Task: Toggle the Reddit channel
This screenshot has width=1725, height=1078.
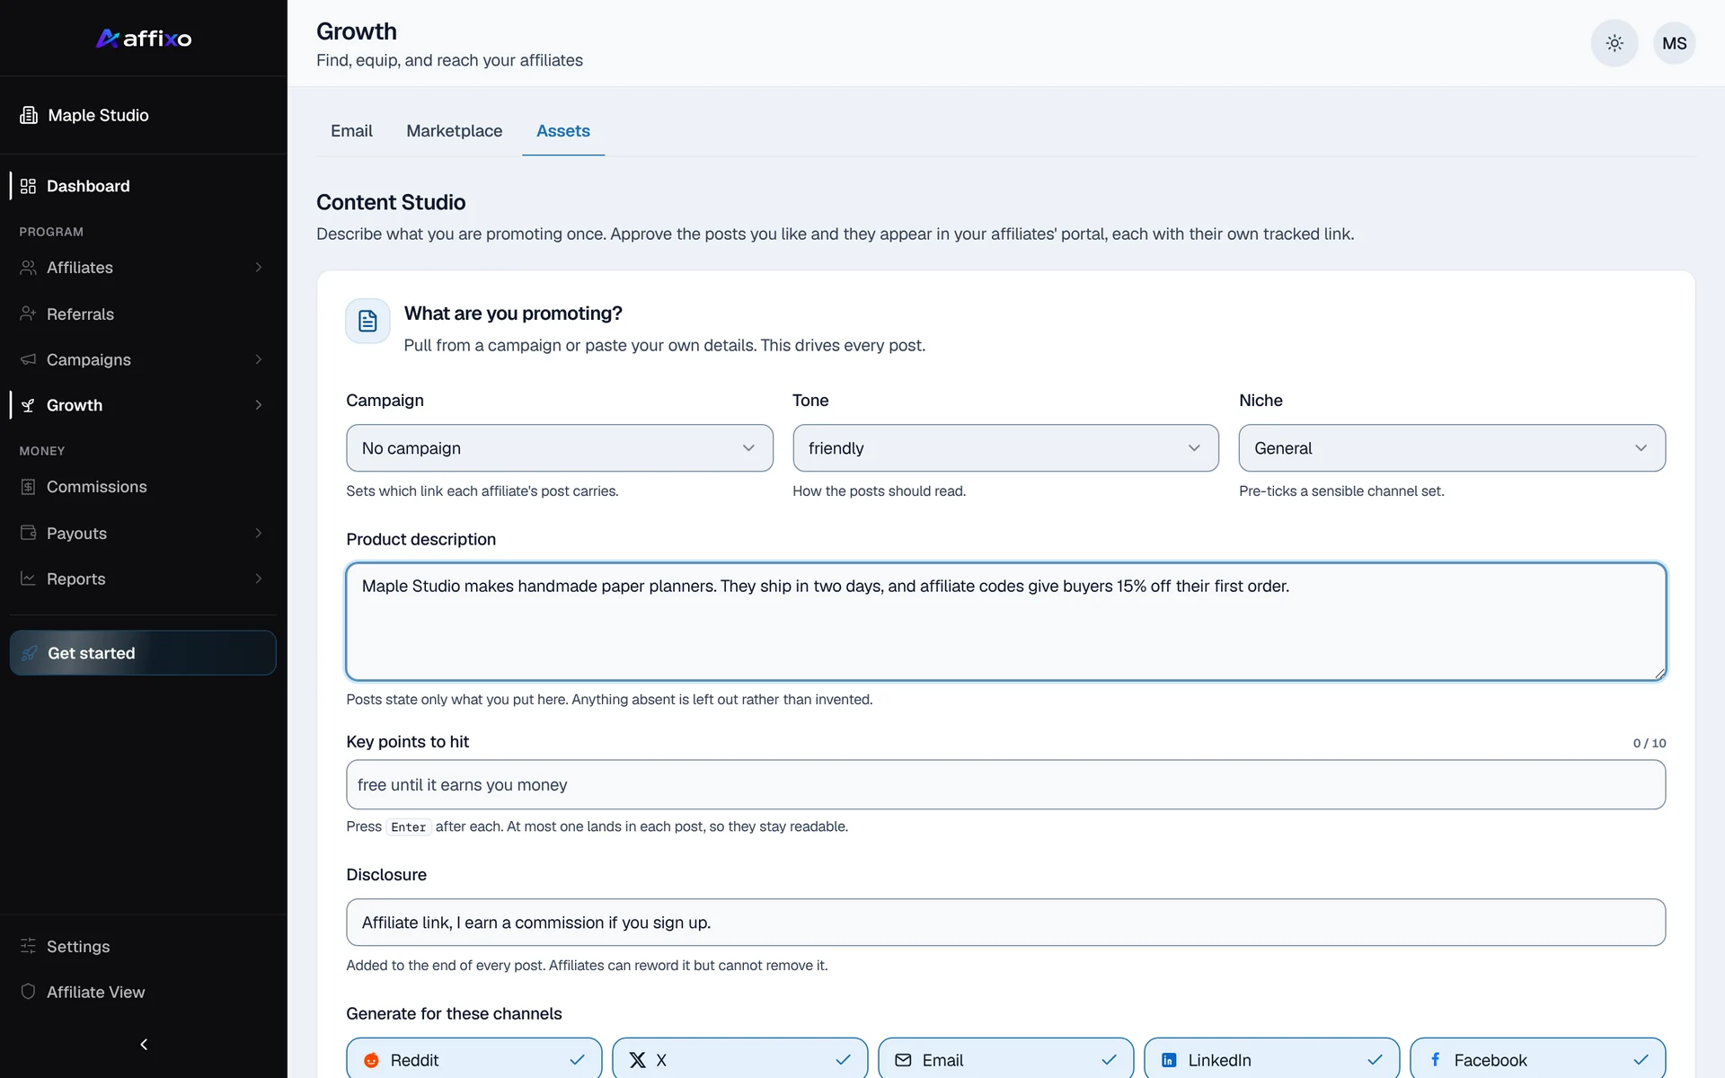Action: pos(474,1060)
